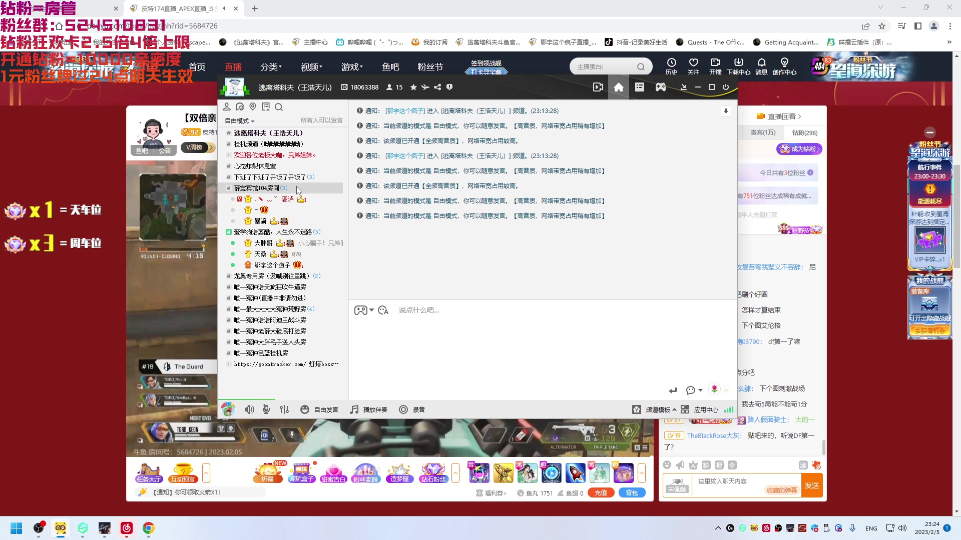Expand the 自由模式 mode dropdown

[x=240, y=121]
